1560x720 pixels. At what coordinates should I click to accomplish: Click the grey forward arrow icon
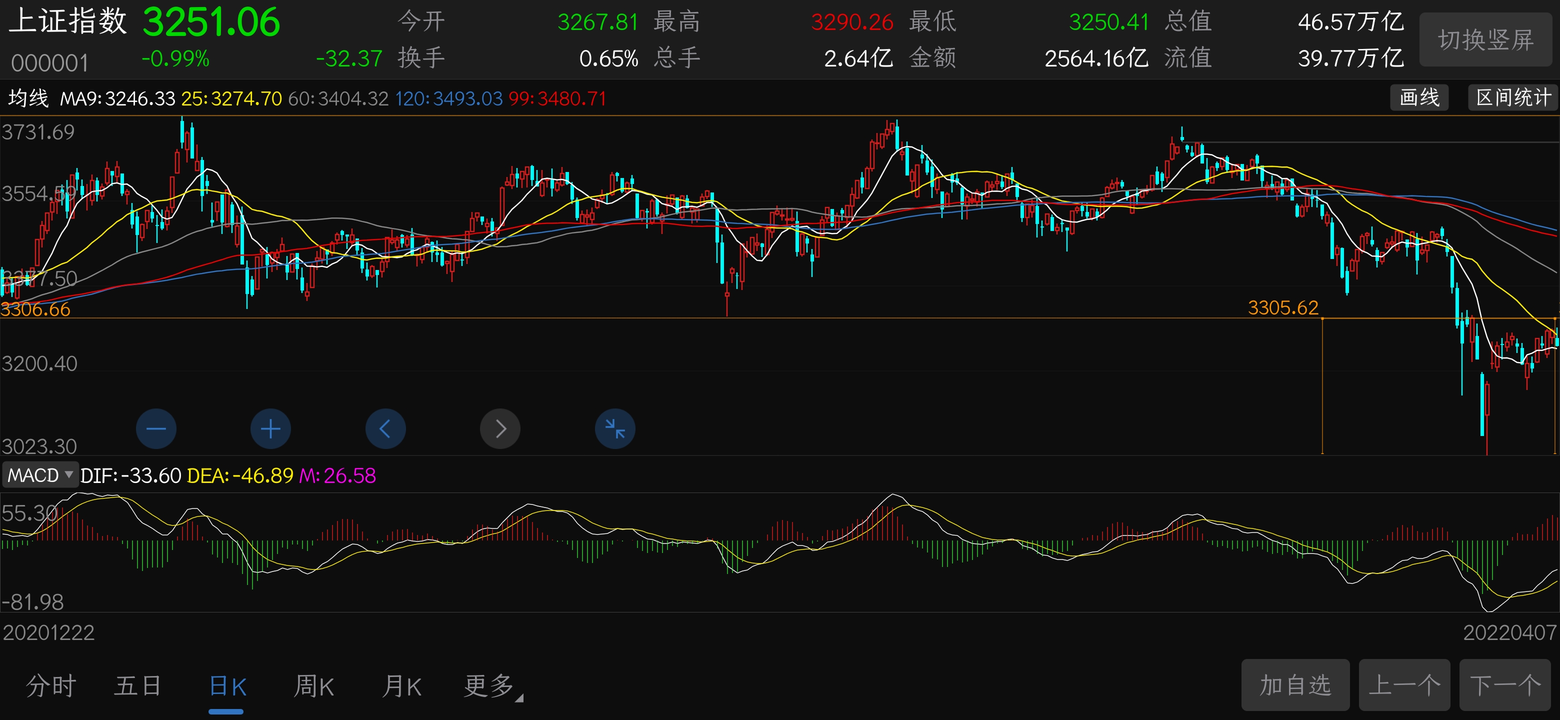(499, 428)
